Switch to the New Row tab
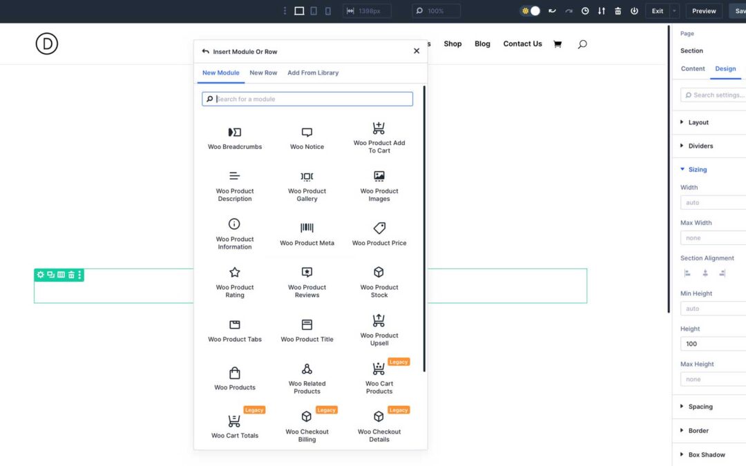This screenshot has height=466, width=746. pos(263,72)
